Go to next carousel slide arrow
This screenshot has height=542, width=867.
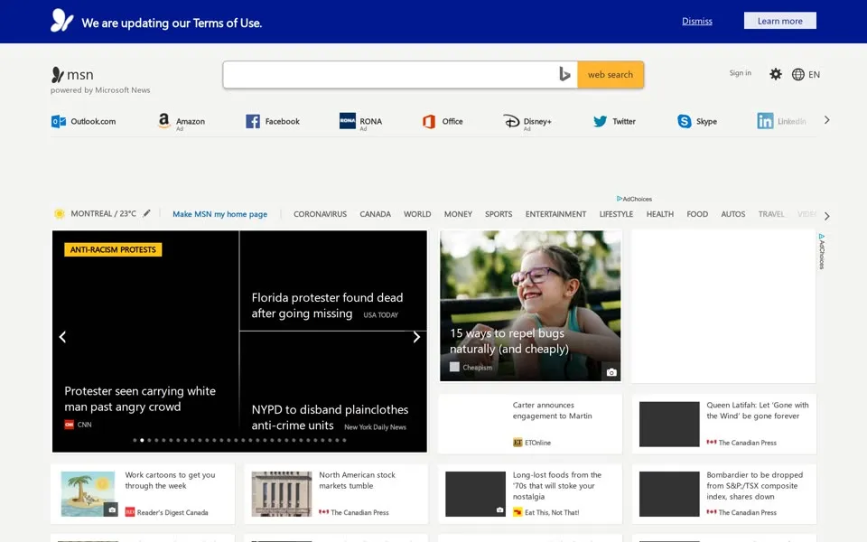[416, 337]
